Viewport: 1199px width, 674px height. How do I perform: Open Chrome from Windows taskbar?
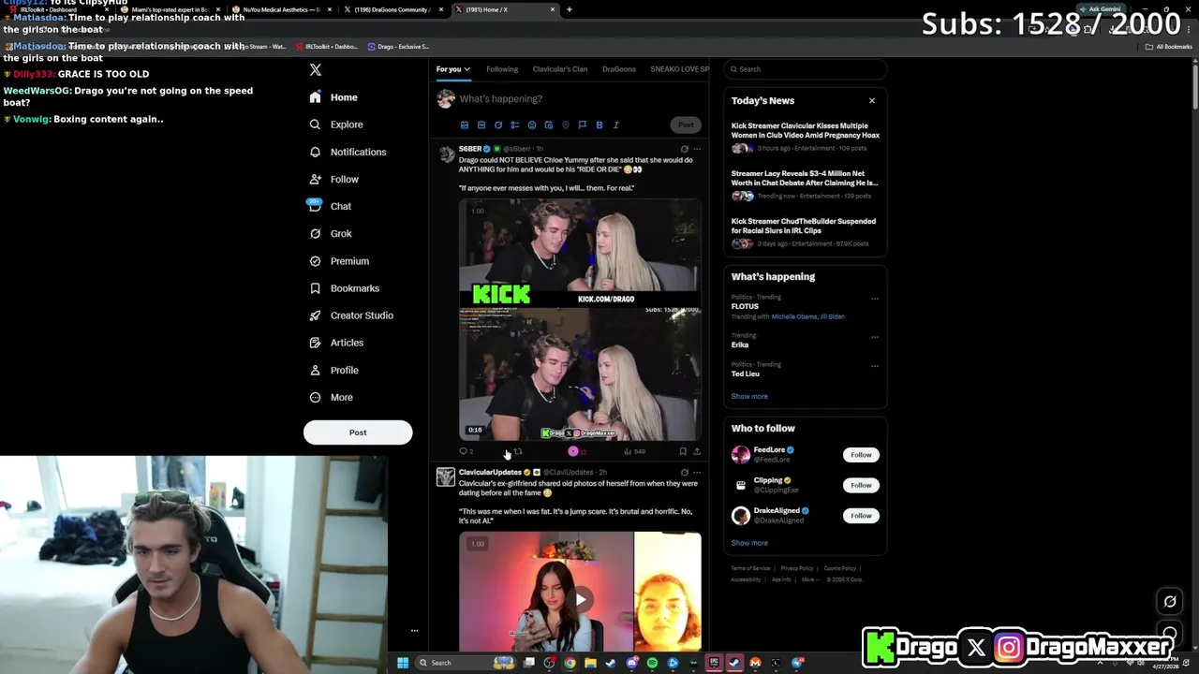click(570, 663)
